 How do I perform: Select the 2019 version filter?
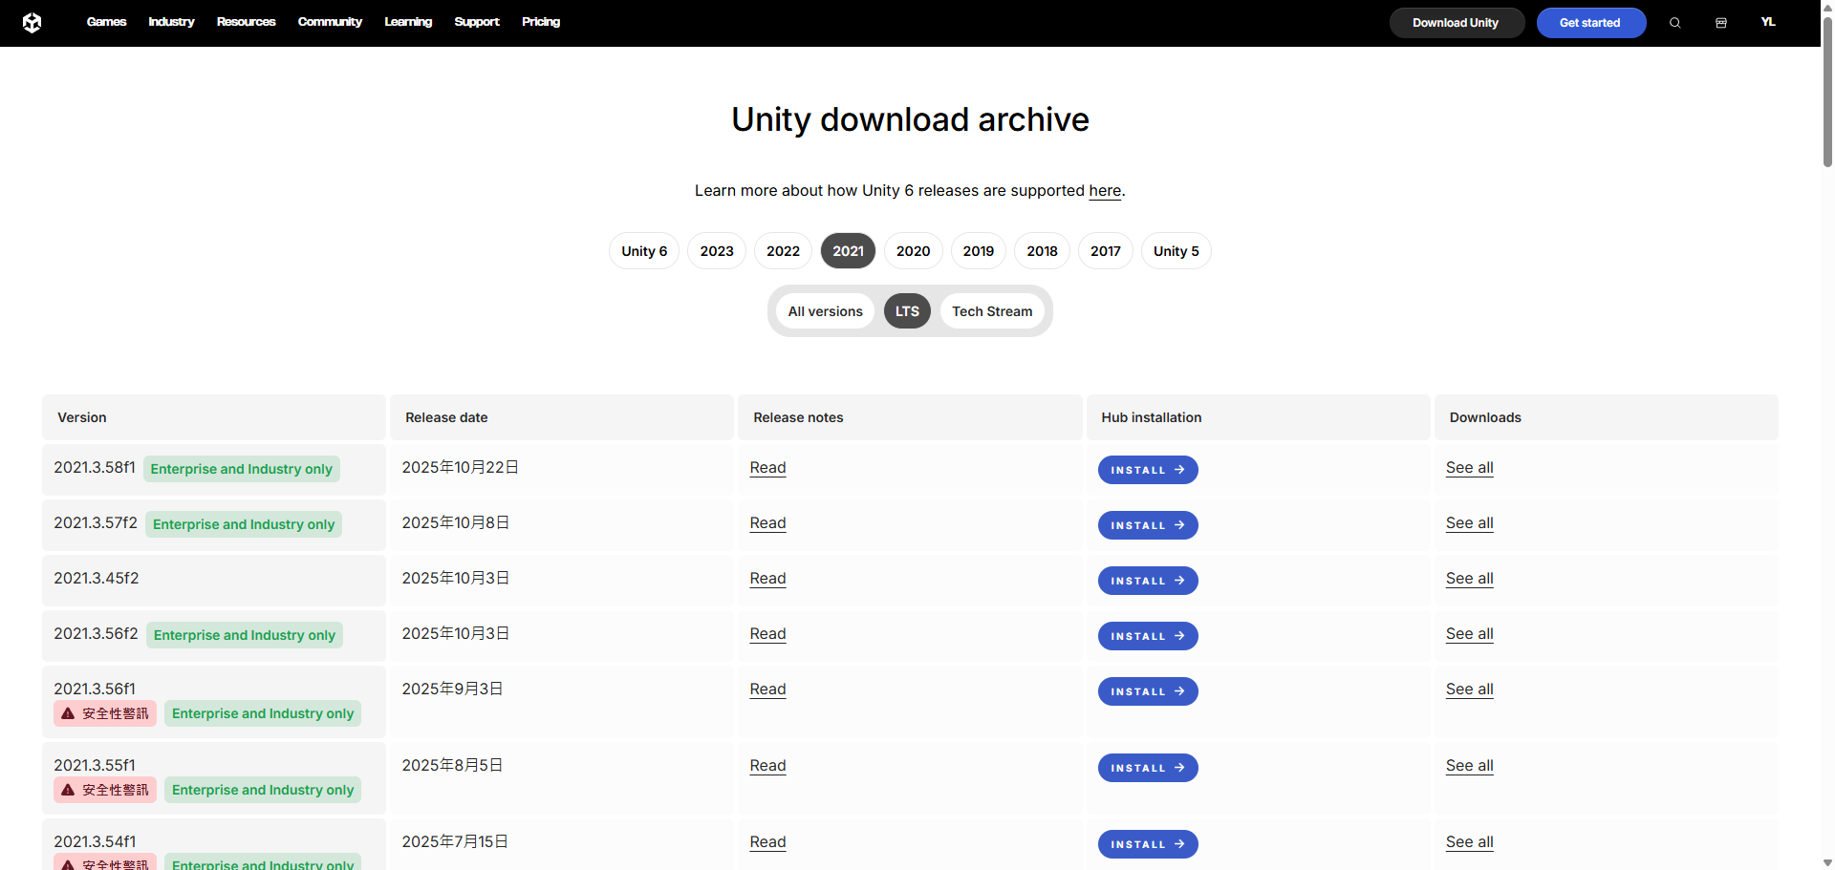pos(979,251)
